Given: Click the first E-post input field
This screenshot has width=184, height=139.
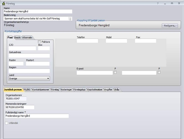Looking at the screenshot, I should (x=95, y=73).
